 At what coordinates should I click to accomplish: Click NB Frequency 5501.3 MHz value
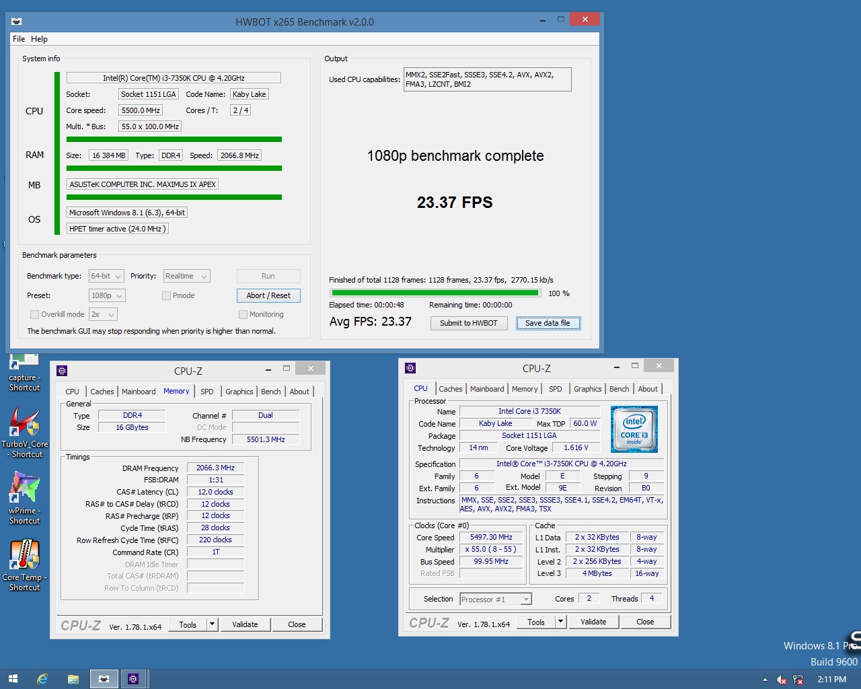tap(266, 439)
